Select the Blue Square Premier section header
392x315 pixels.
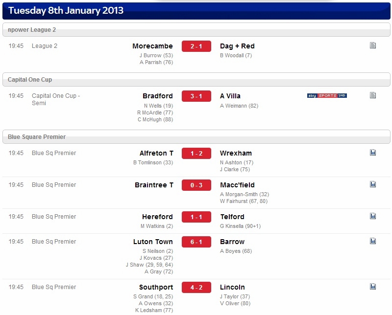[196, 137]
